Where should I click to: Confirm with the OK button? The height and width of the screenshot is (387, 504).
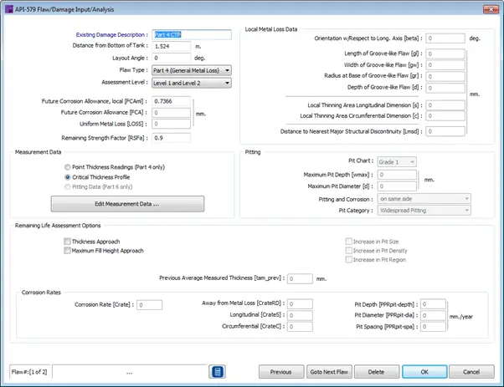(424, 372)
